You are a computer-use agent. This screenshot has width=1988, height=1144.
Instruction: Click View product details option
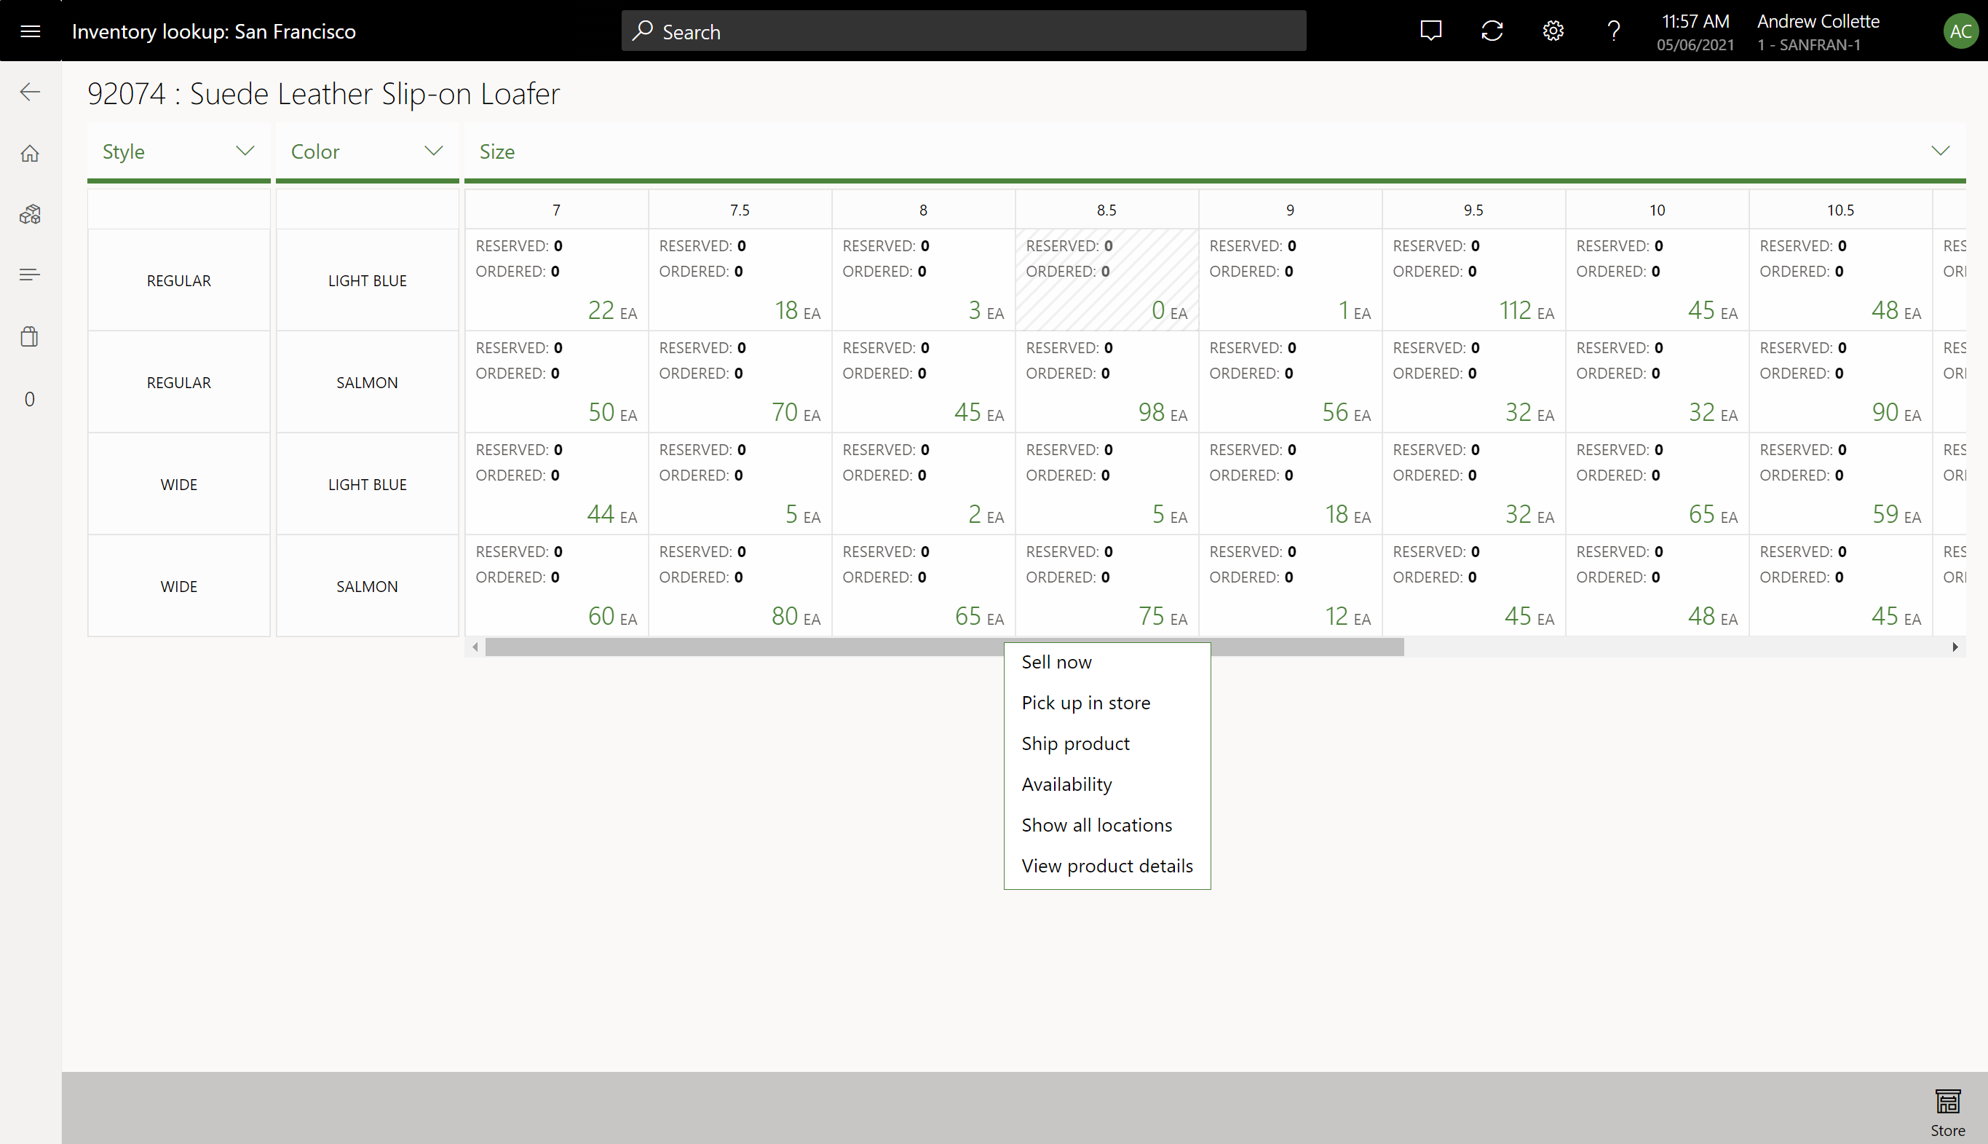pyautogui.click(x=1107, y=866)
